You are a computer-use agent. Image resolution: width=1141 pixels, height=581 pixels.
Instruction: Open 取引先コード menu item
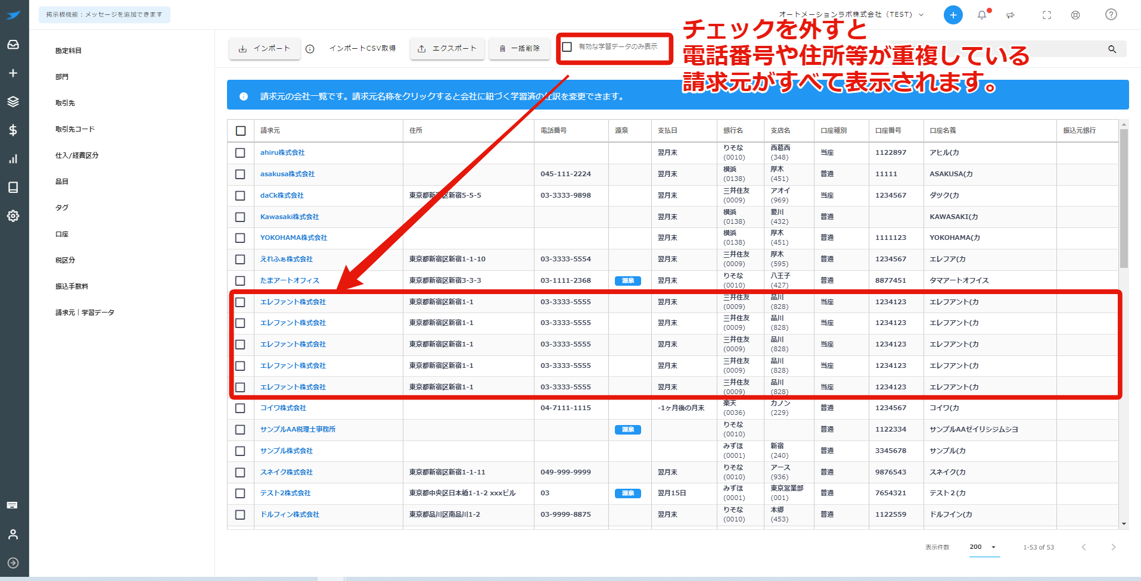[x=75, y=129]
